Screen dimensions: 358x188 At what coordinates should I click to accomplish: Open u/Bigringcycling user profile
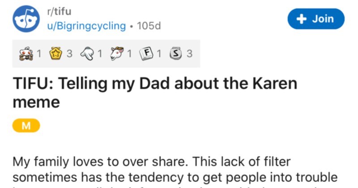(x=86, y=26)
